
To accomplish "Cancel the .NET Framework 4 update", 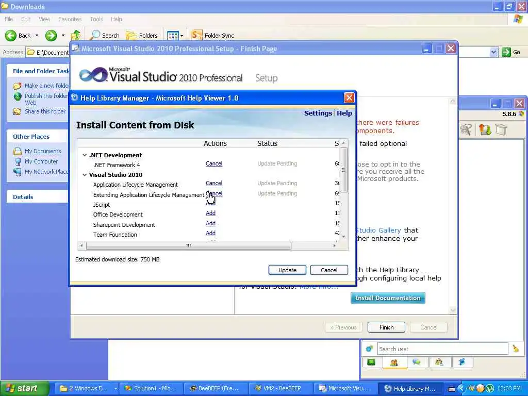I will [214, 163].
